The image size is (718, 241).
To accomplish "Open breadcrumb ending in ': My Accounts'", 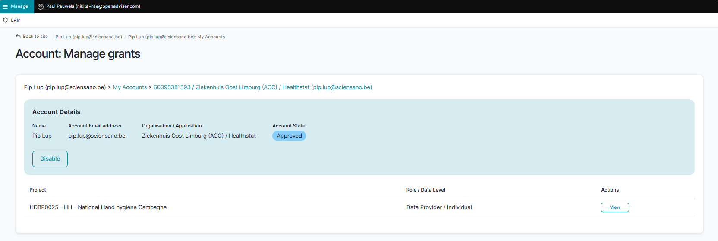I will pos(176,37).
